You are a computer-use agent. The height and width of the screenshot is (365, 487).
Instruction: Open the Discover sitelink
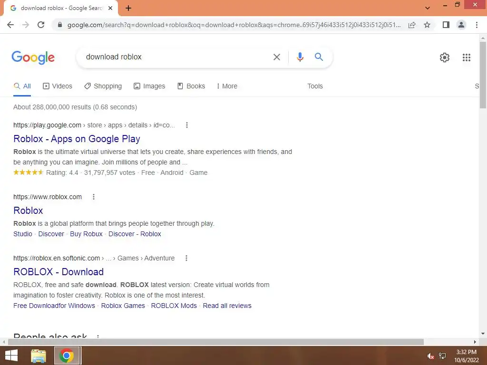pyautogui.click(x=51, y=234)
